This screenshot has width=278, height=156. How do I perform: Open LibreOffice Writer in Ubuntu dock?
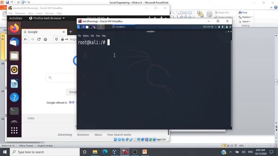(14, 84)
